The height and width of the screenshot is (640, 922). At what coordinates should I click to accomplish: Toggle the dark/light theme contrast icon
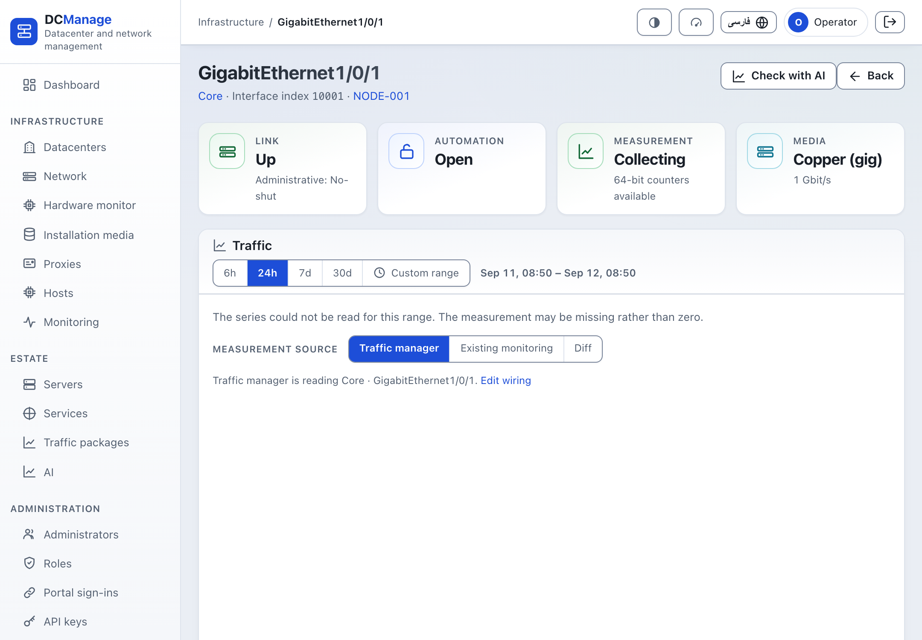(x=654, y=22)
